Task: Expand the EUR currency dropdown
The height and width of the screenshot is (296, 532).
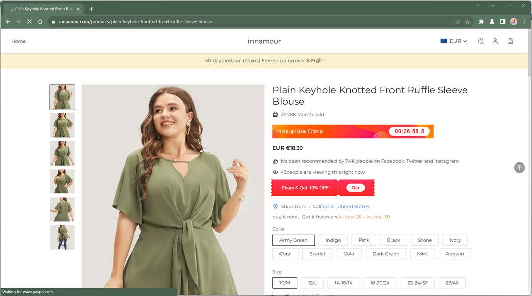Action: coord(454,41)
